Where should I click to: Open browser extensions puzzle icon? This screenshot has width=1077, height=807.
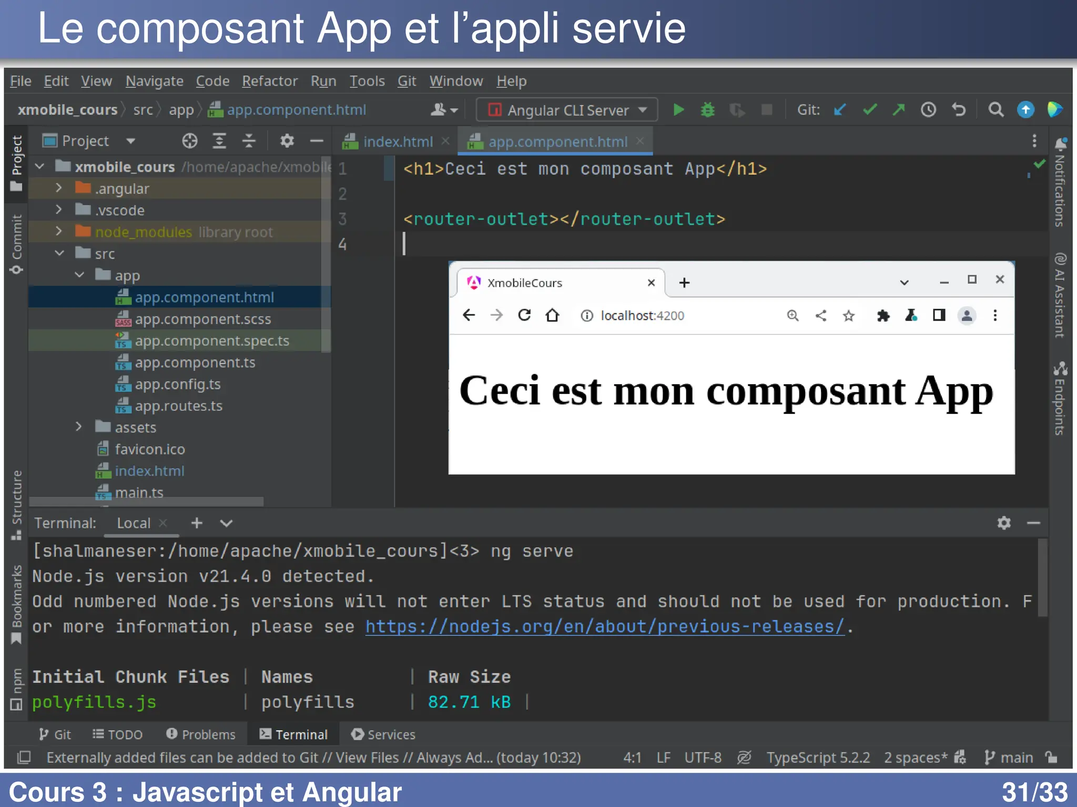(x=883, y=315)
